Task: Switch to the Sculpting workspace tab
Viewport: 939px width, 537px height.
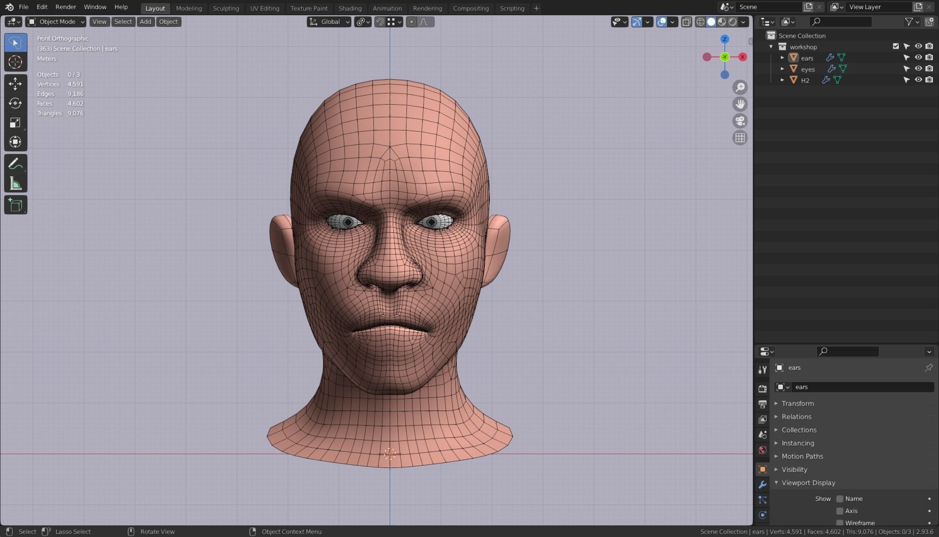Action: (x=226, y=8)
